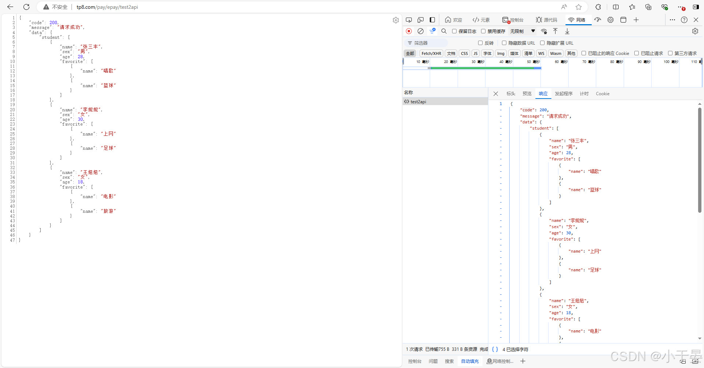Open the favorites list icon
This screenshot has height=368, width=704.
tap(632, 7)
